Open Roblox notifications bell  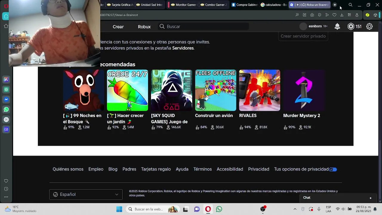pos(337,27)
